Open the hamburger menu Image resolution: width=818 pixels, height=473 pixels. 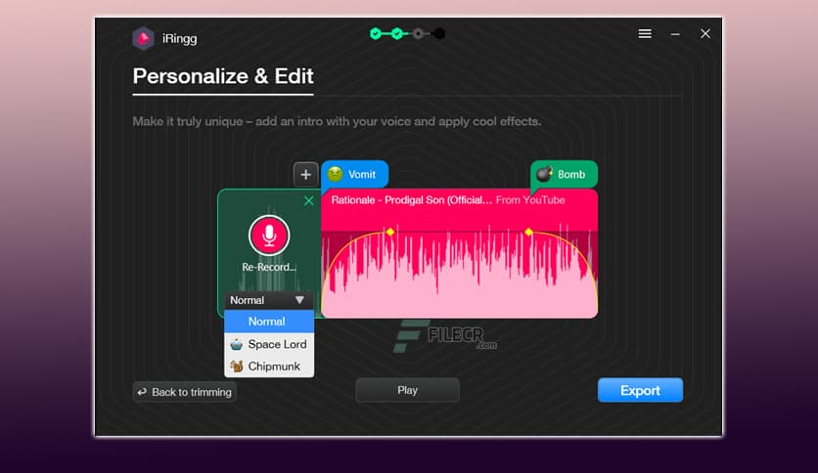click(x=645, y=33)
